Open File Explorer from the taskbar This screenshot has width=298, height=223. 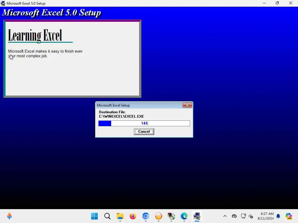point(120,216)
